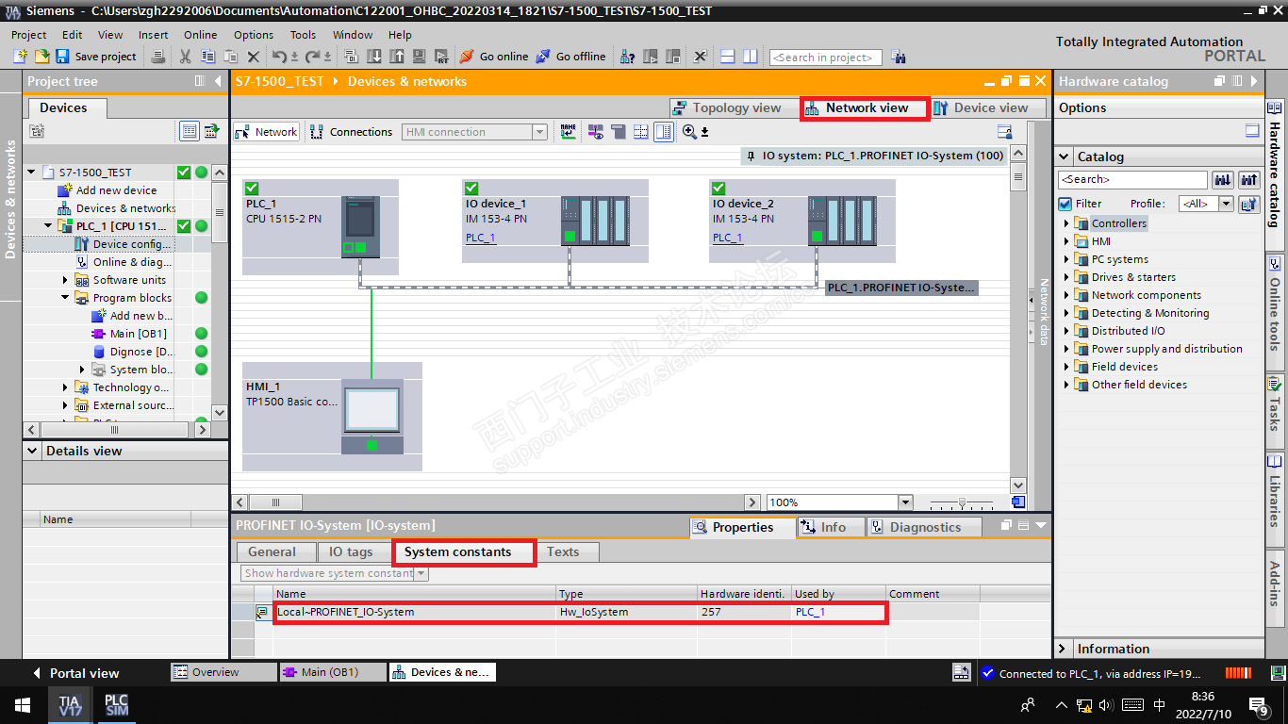1288x724 pixels.
Task: Click the Print icon in main toolbar
Action: coord(158,57)
